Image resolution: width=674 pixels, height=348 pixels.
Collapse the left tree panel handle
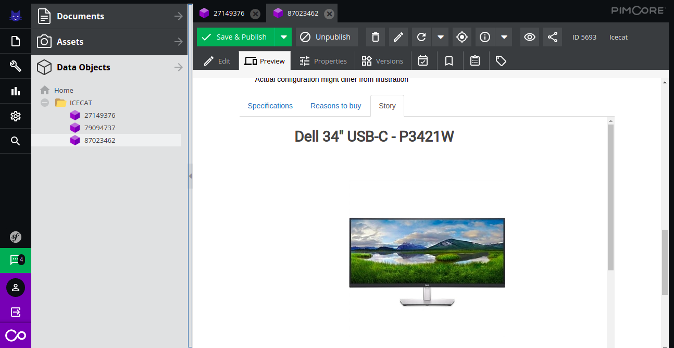tap(190, 176)
